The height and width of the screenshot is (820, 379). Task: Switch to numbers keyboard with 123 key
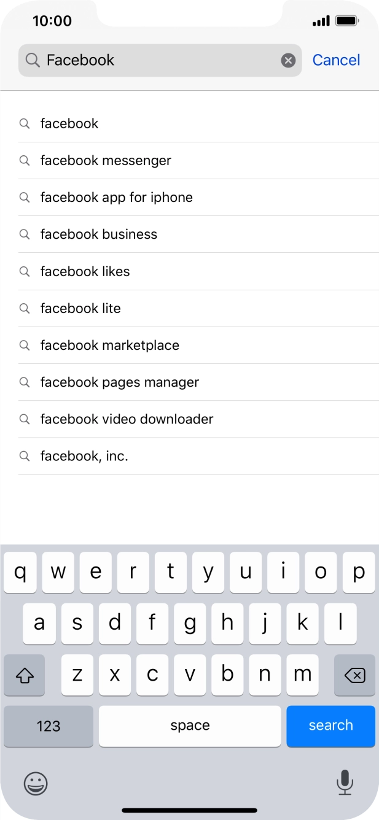pos(48,726)
